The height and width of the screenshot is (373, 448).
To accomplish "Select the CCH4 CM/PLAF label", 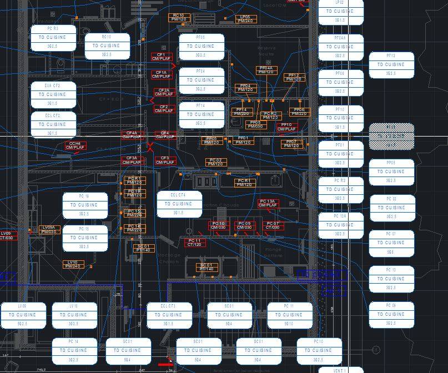I will (x=75, y=145).
